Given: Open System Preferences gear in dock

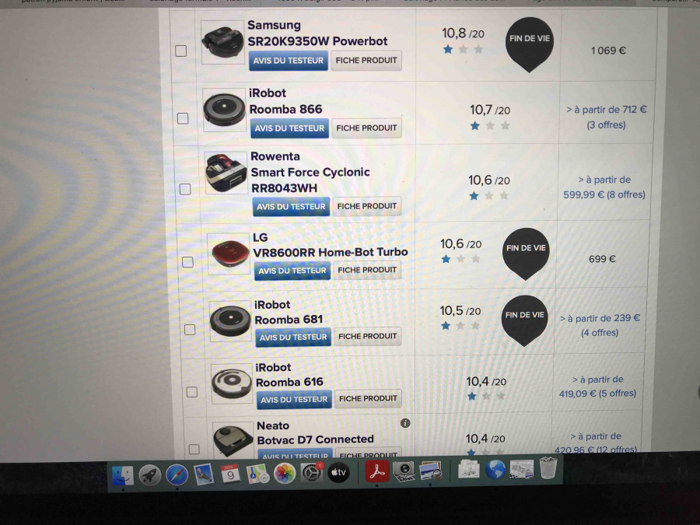Looking at the screenshot, I should pyautogui.click(x=312, y=472).
